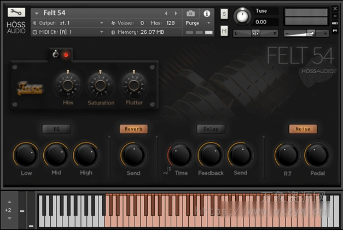Image resolution: width=343 pixels, height=230 pixels.
Task: Click the Flutter knob
Action: pyautogui.click(x=134, y=85)
